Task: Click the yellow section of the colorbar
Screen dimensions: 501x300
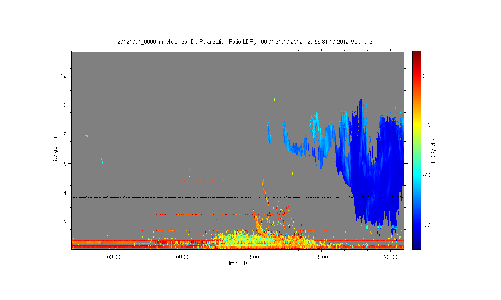Action: coord(417,126)
